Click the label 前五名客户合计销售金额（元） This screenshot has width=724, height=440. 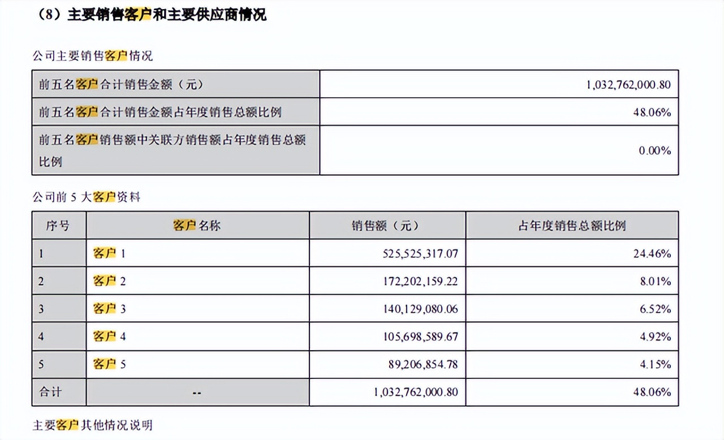120,84
